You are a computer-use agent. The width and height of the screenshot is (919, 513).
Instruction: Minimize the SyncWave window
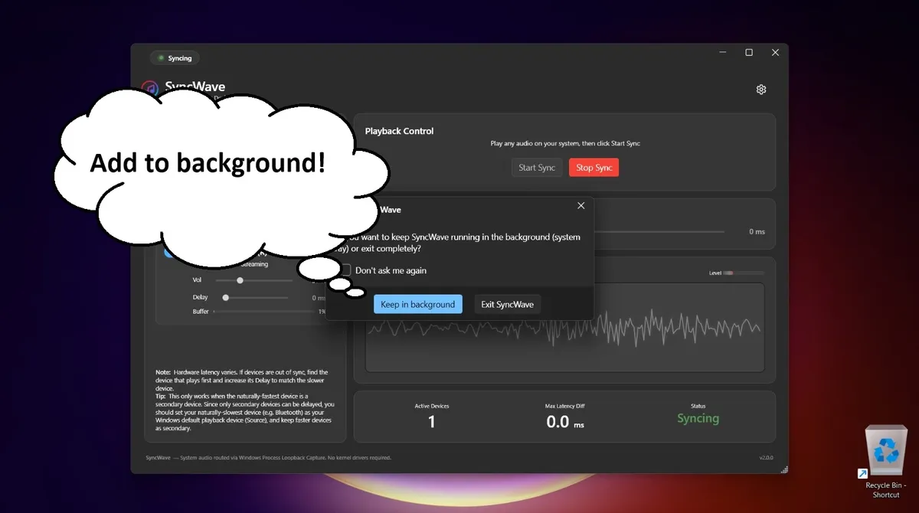pyautogui.click(x=723, y=52)
